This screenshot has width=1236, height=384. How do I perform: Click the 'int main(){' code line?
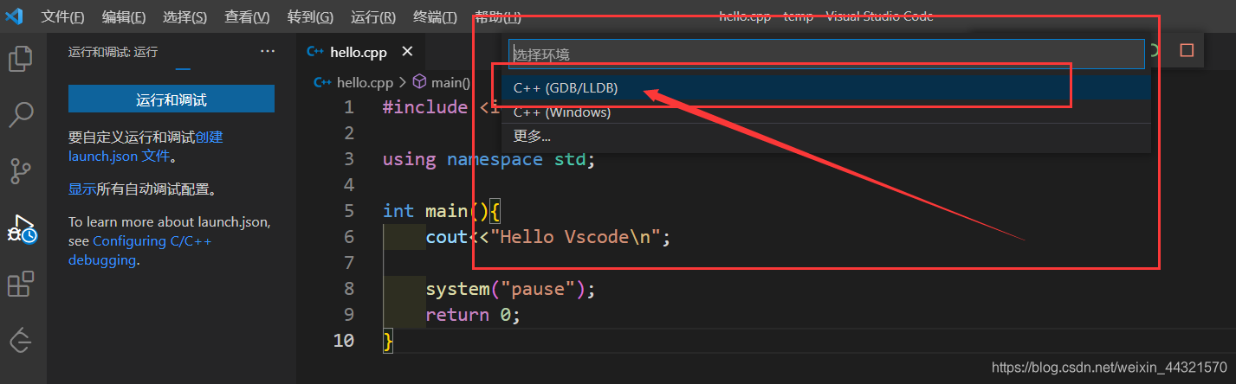click(x=442, y=211)
